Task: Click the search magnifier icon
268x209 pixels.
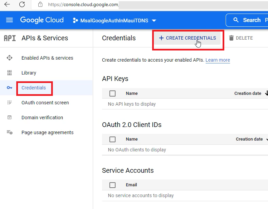Action: coord(236,20)
